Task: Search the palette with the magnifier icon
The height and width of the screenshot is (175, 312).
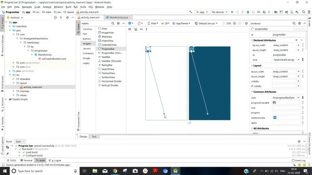Action: coord(113,23)
